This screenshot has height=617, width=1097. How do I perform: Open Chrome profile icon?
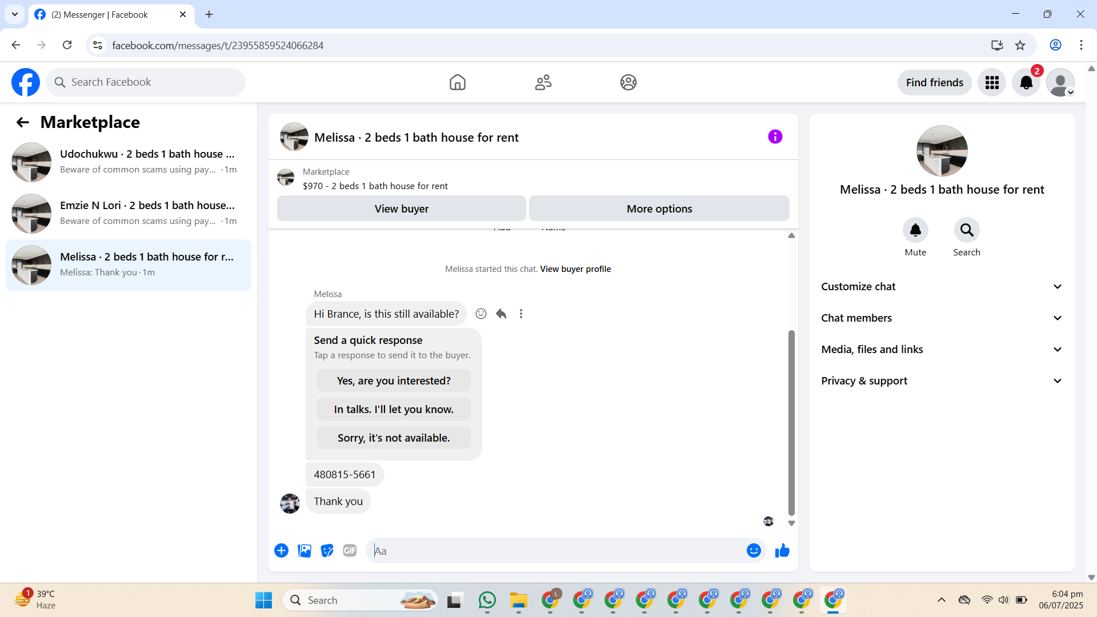(x=1055, y=45)
